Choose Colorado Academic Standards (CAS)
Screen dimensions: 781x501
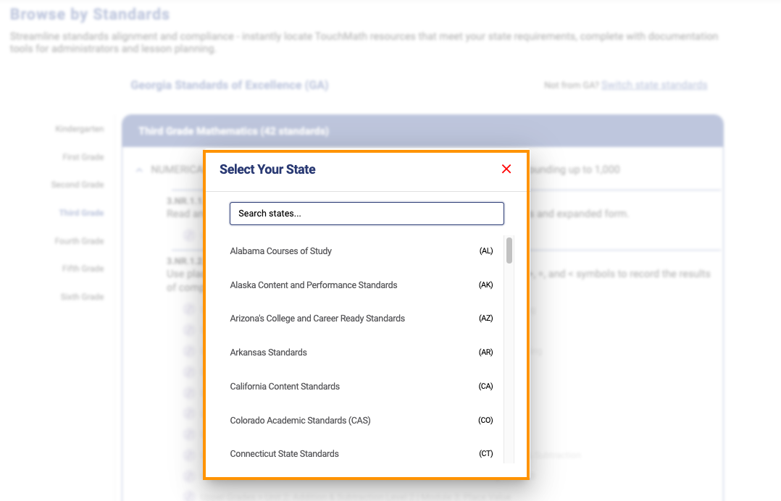pos(362,421)
